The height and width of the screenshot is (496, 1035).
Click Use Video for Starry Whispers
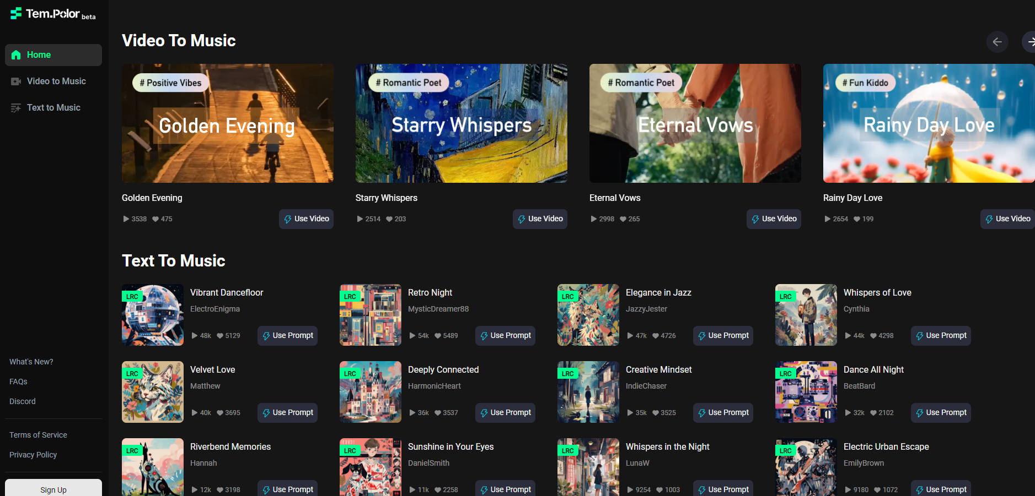540,219
